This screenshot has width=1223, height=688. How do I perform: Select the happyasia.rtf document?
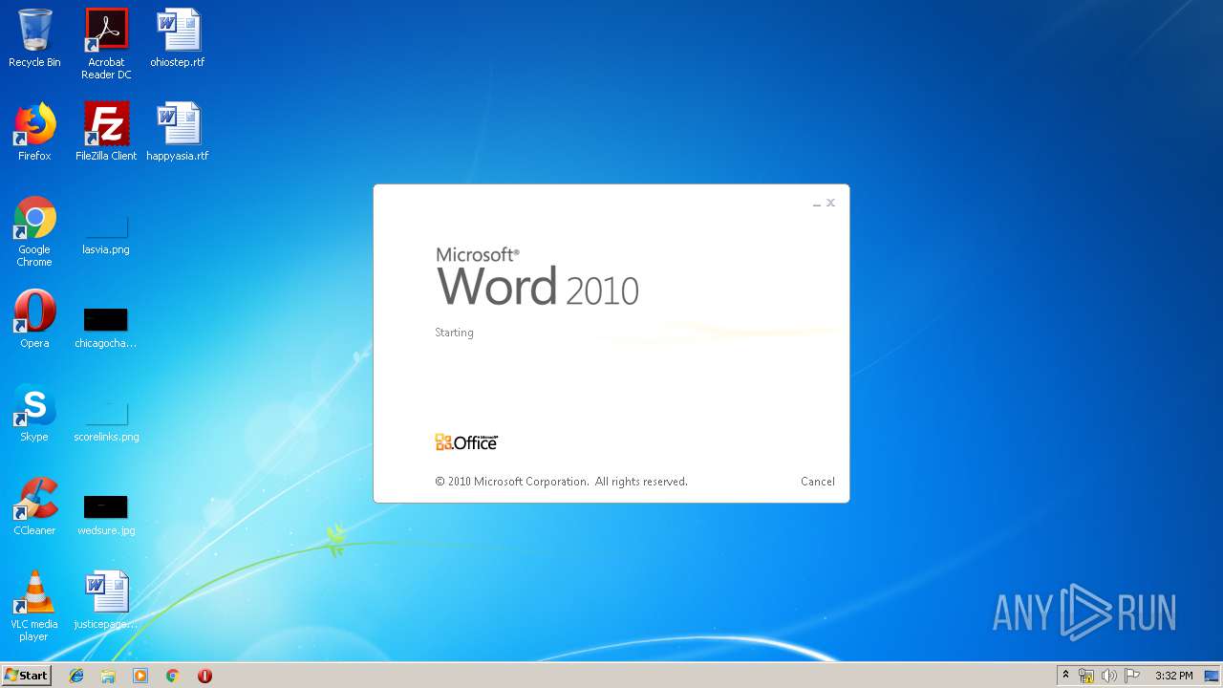tap(178, 132)
